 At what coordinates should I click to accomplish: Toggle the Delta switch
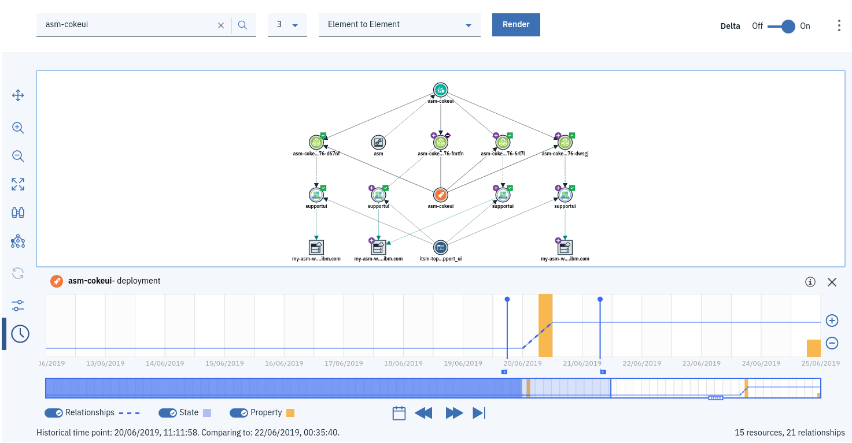tap(781, 26)
